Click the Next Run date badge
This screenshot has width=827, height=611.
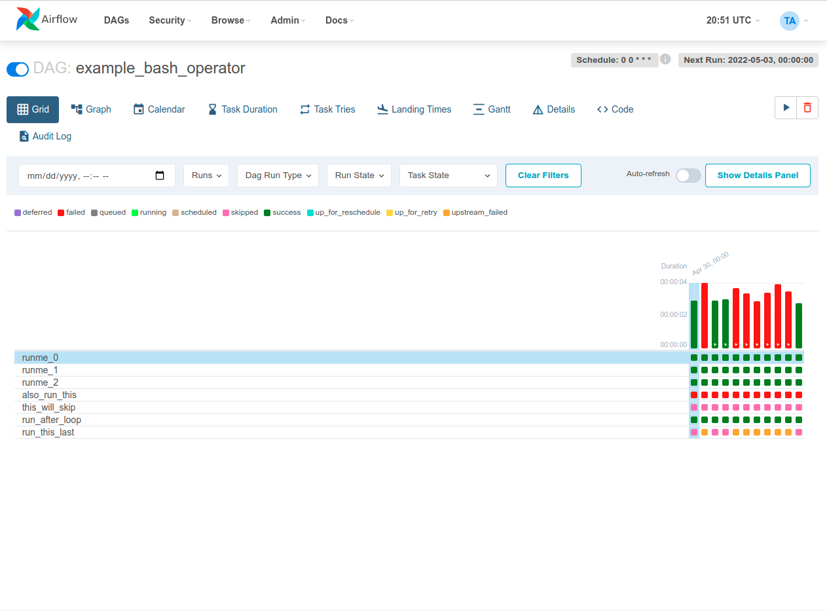[748, 60]
